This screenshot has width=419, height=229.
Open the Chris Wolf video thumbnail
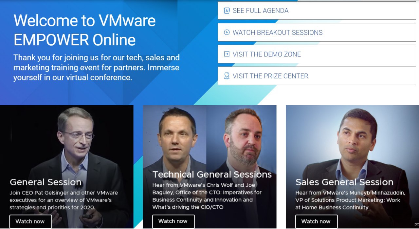(174, 138)
